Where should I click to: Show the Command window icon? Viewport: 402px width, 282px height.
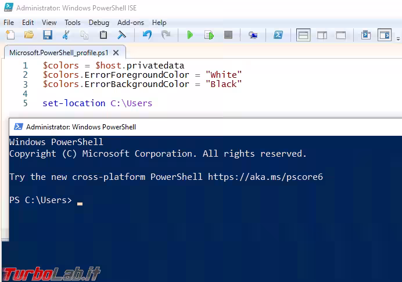point(366,35)
